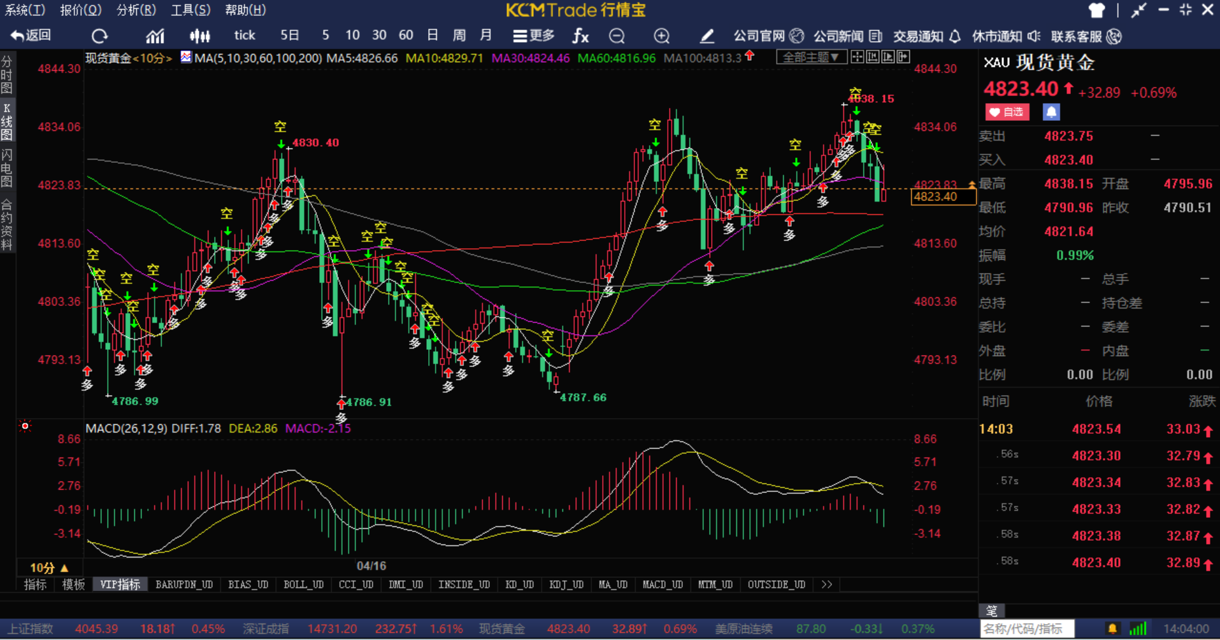Zoom out the chart with minus magnifier
Screen dimensions: 1220x640
point(617,36)
